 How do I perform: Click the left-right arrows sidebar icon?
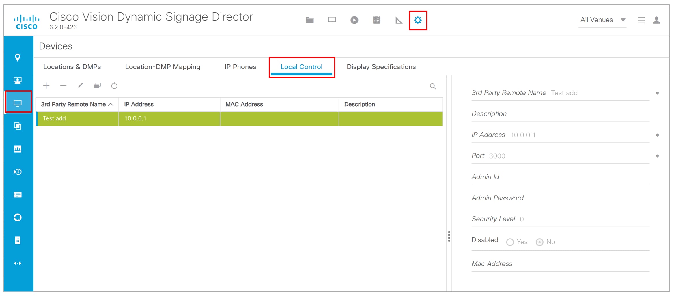[x=18, y=263]
